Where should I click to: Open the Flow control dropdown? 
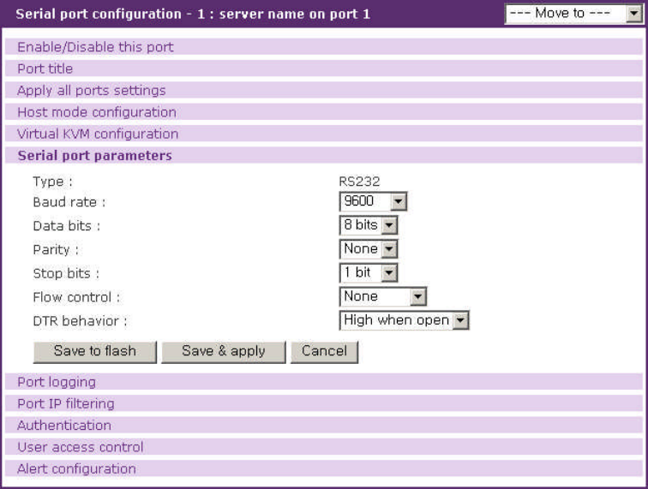tap(383, 296)
